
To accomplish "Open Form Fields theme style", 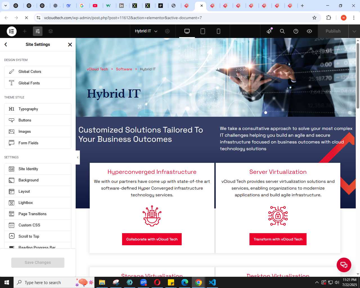I will (38, 143).
